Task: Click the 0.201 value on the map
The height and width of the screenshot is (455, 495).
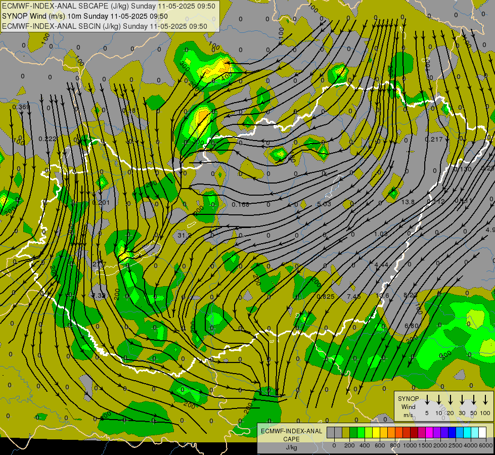Action: pos(101,202)
